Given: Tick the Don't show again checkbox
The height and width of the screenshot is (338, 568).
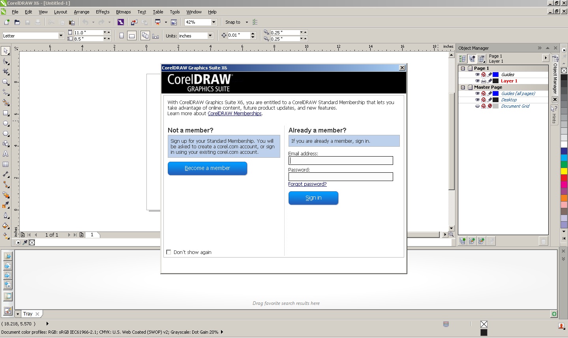Looking at the screenshot, I should click(169, 252).
